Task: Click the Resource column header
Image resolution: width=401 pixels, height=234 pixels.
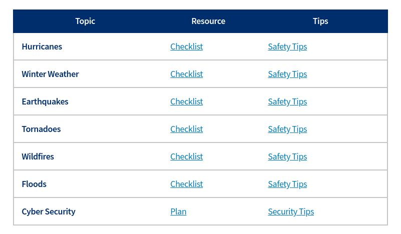Action: point(208,21)
